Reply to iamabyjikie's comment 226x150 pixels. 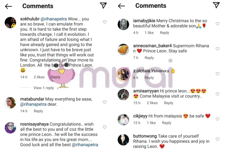[165, 33]
